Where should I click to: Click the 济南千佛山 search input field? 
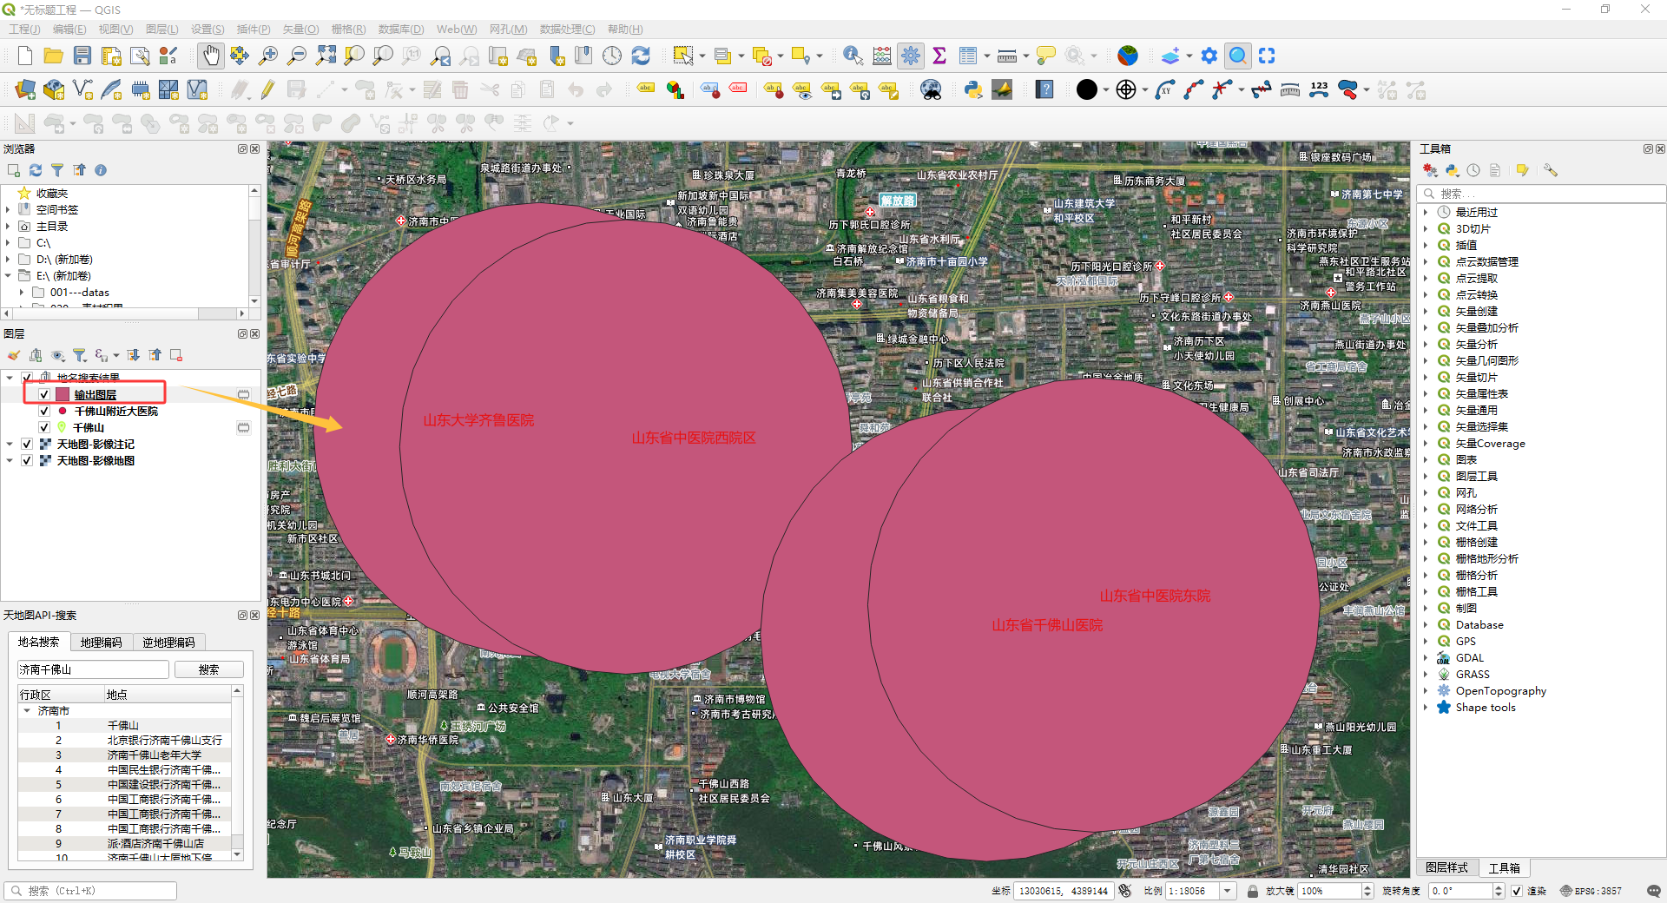(x=93, y=669)
